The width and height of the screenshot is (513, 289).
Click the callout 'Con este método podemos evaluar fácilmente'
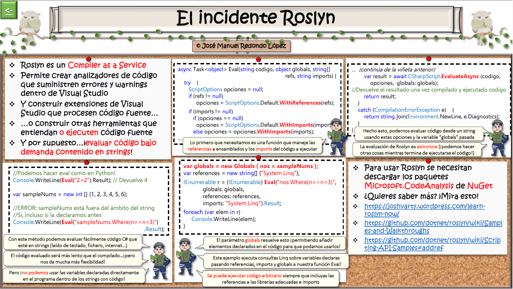coord(73,242)
